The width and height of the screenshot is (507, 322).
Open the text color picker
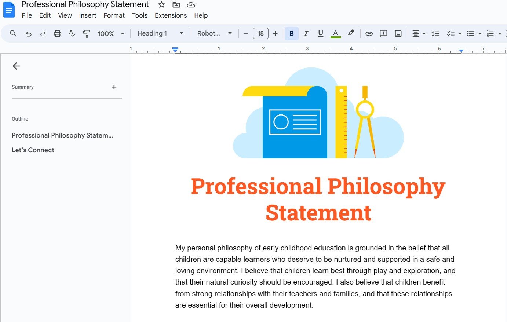click(x=335, y=33)
